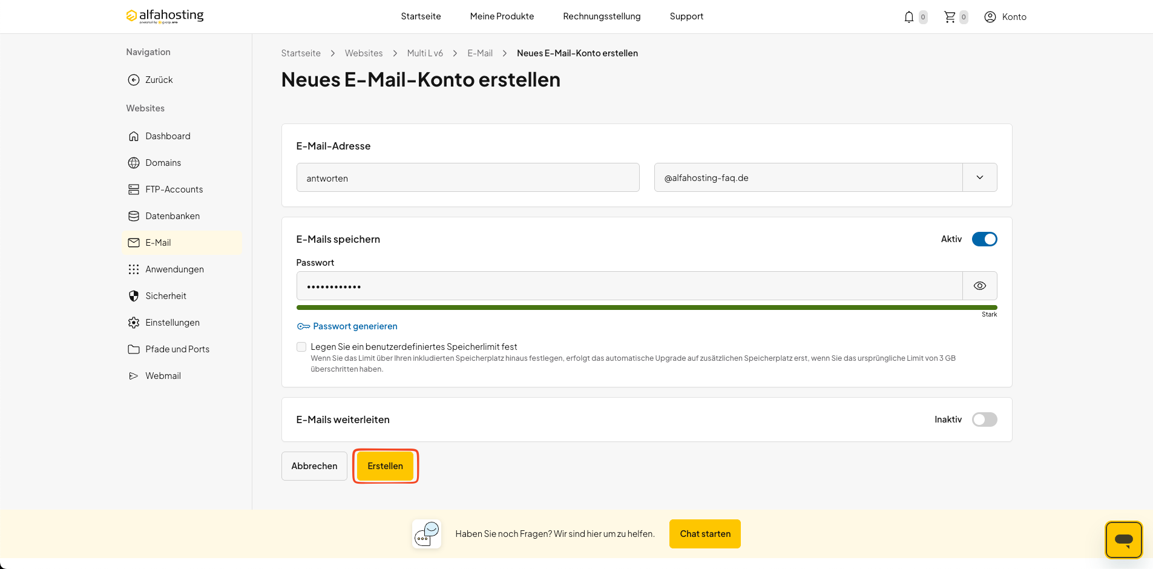Open the domain dropdown arrow
Viewport: 1153px width, 569px height.
[x=980, y=177]
